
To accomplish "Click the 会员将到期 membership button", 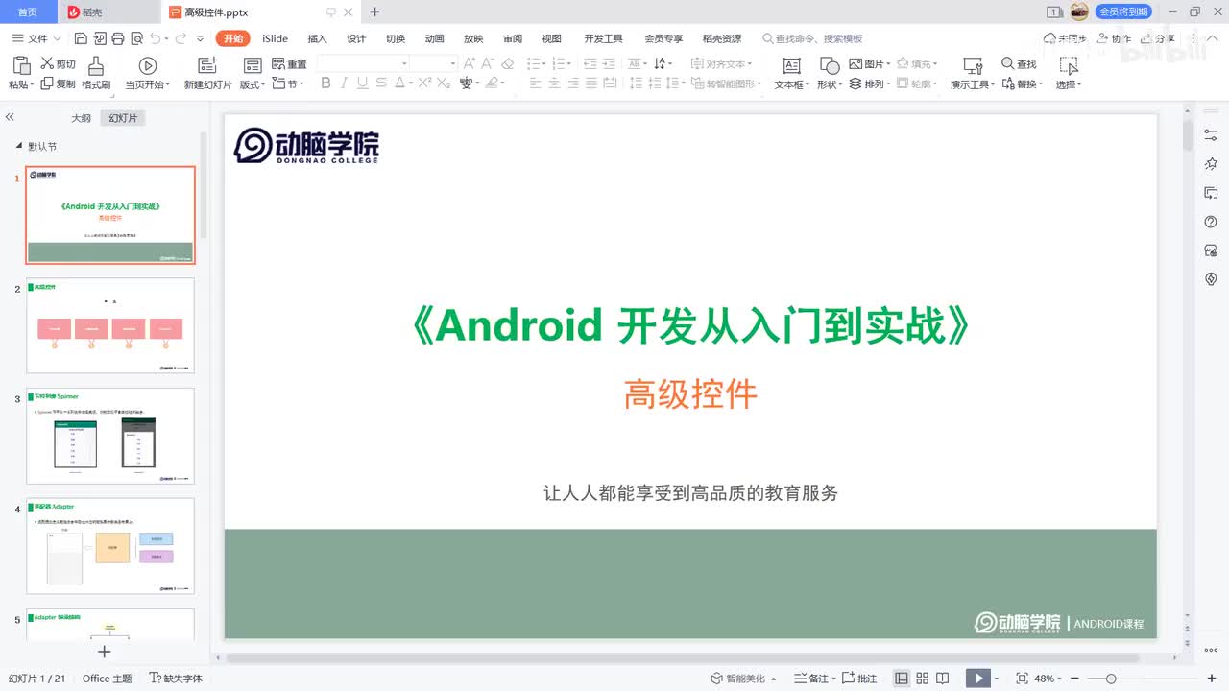I will point(1123,12).
